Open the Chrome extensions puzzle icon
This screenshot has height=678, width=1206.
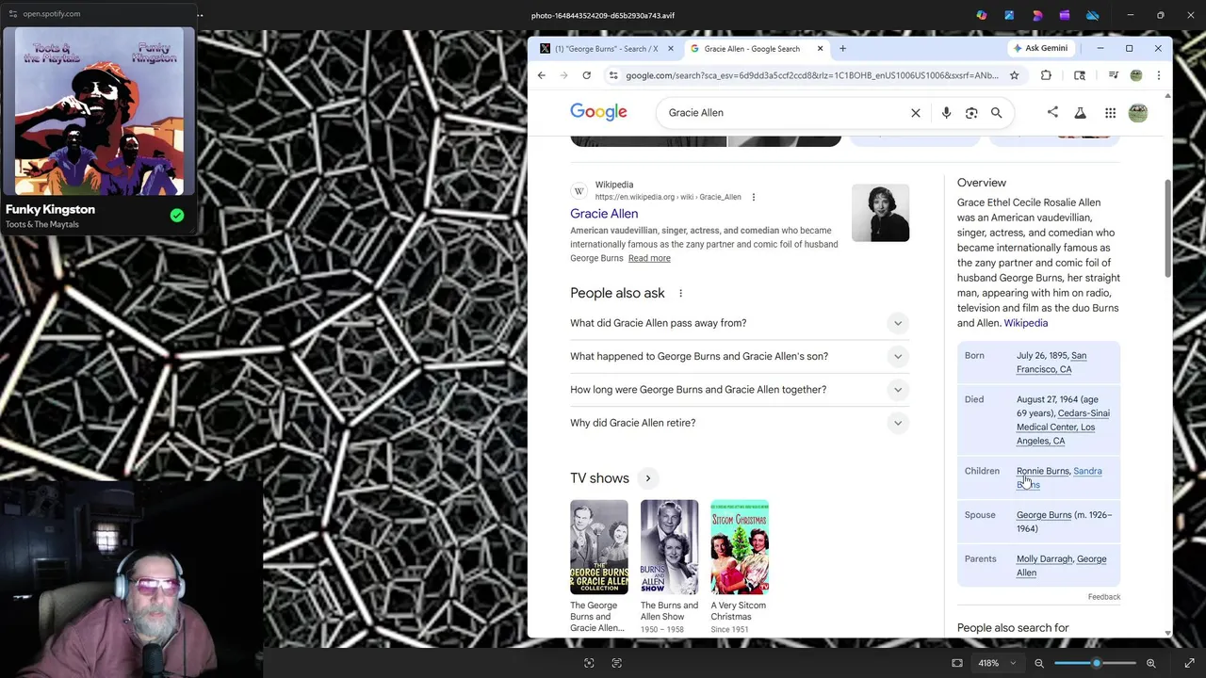click(x=1046, y=75)
